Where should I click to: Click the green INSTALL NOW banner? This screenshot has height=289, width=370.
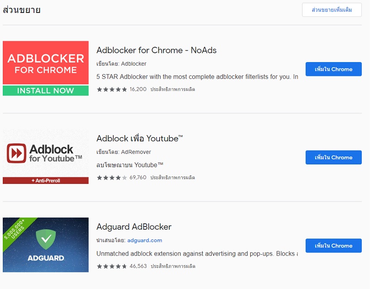pyautogui.click(x=45, y=90)
